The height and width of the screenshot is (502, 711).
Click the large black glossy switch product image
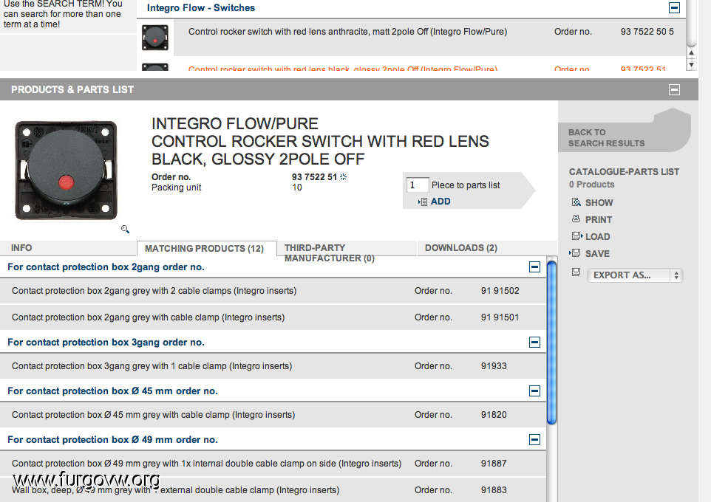(67, 170)
